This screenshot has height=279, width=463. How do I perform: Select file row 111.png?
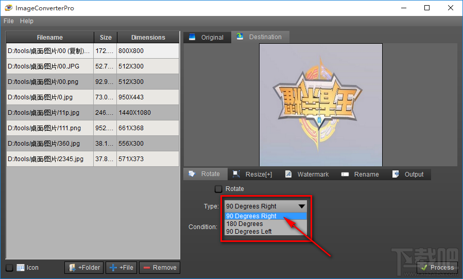[x=92, y=128]
